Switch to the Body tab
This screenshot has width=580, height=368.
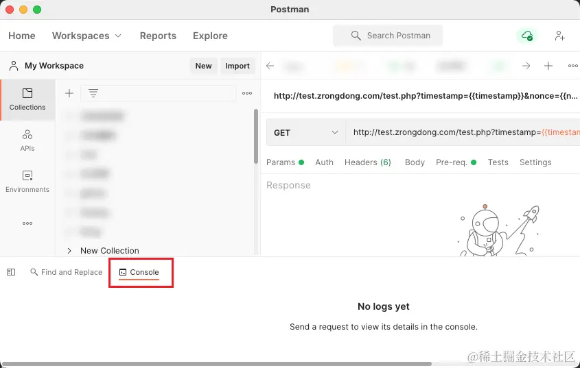click(415, 162)
